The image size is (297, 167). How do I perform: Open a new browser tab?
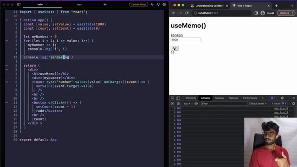(x=277, y=6)
